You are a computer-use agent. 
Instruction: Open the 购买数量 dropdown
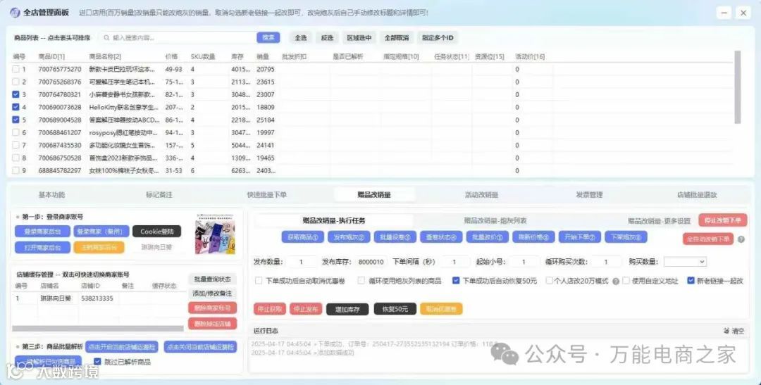click(685, 261)
